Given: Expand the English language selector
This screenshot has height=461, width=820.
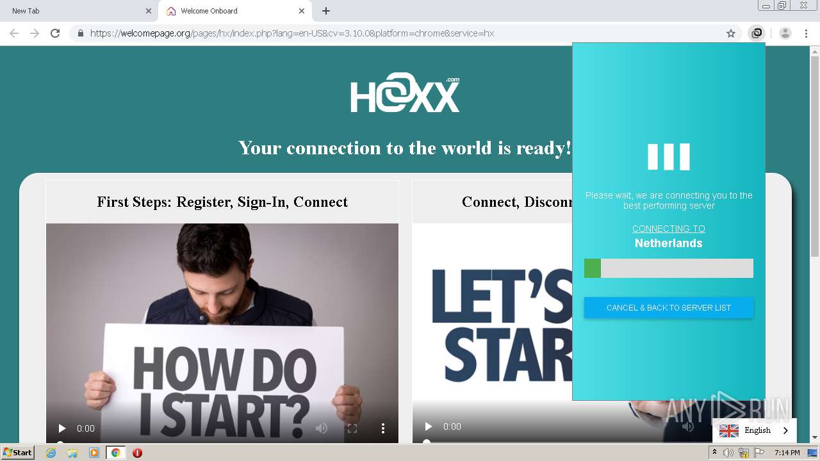Looking at the screenshot, I should (x=755, y=430).
